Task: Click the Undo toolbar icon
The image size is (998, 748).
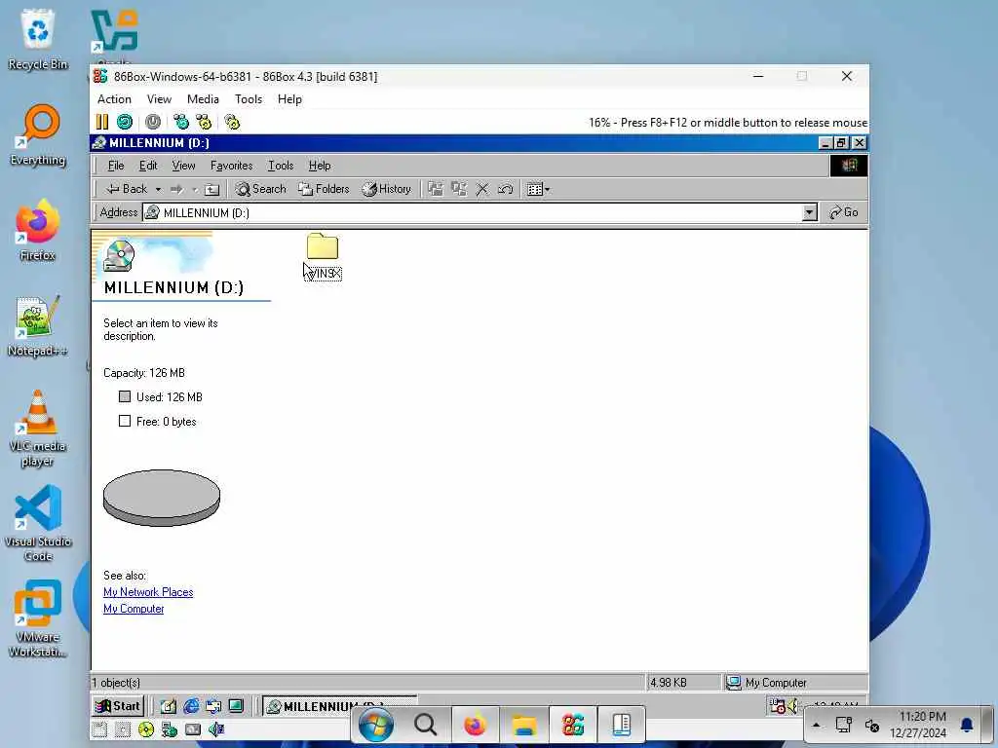Action: [506, 189]
